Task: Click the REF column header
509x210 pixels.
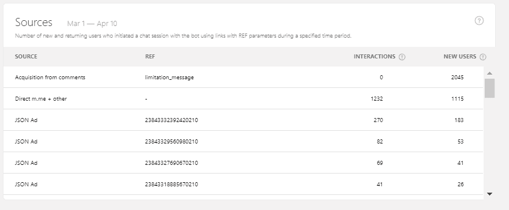Action: pyautogui.click(x=150, y=56)
